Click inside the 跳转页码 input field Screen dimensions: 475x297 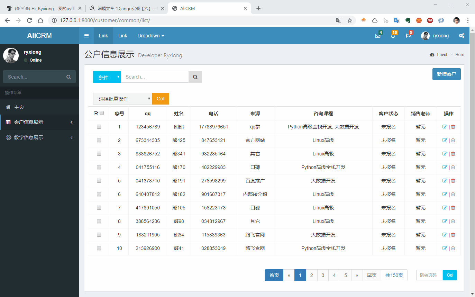429,275
